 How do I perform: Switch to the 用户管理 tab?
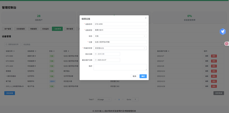click(x=8, y=29)
